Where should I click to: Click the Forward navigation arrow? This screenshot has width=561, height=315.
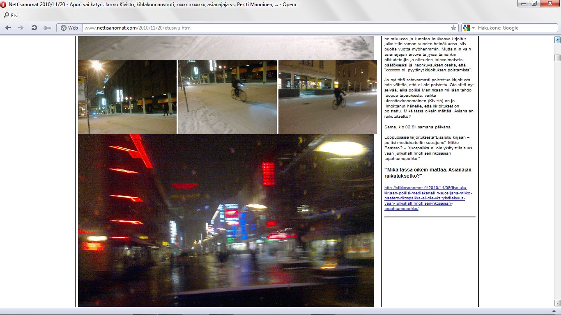tap(21, 28)
